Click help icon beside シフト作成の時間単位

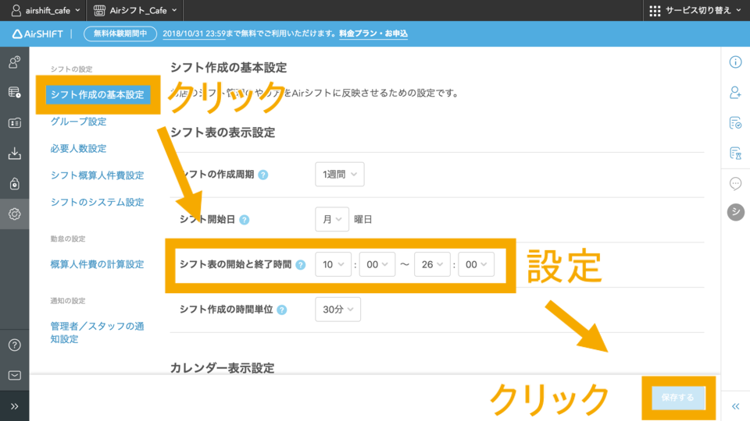(x=282, y=310)
